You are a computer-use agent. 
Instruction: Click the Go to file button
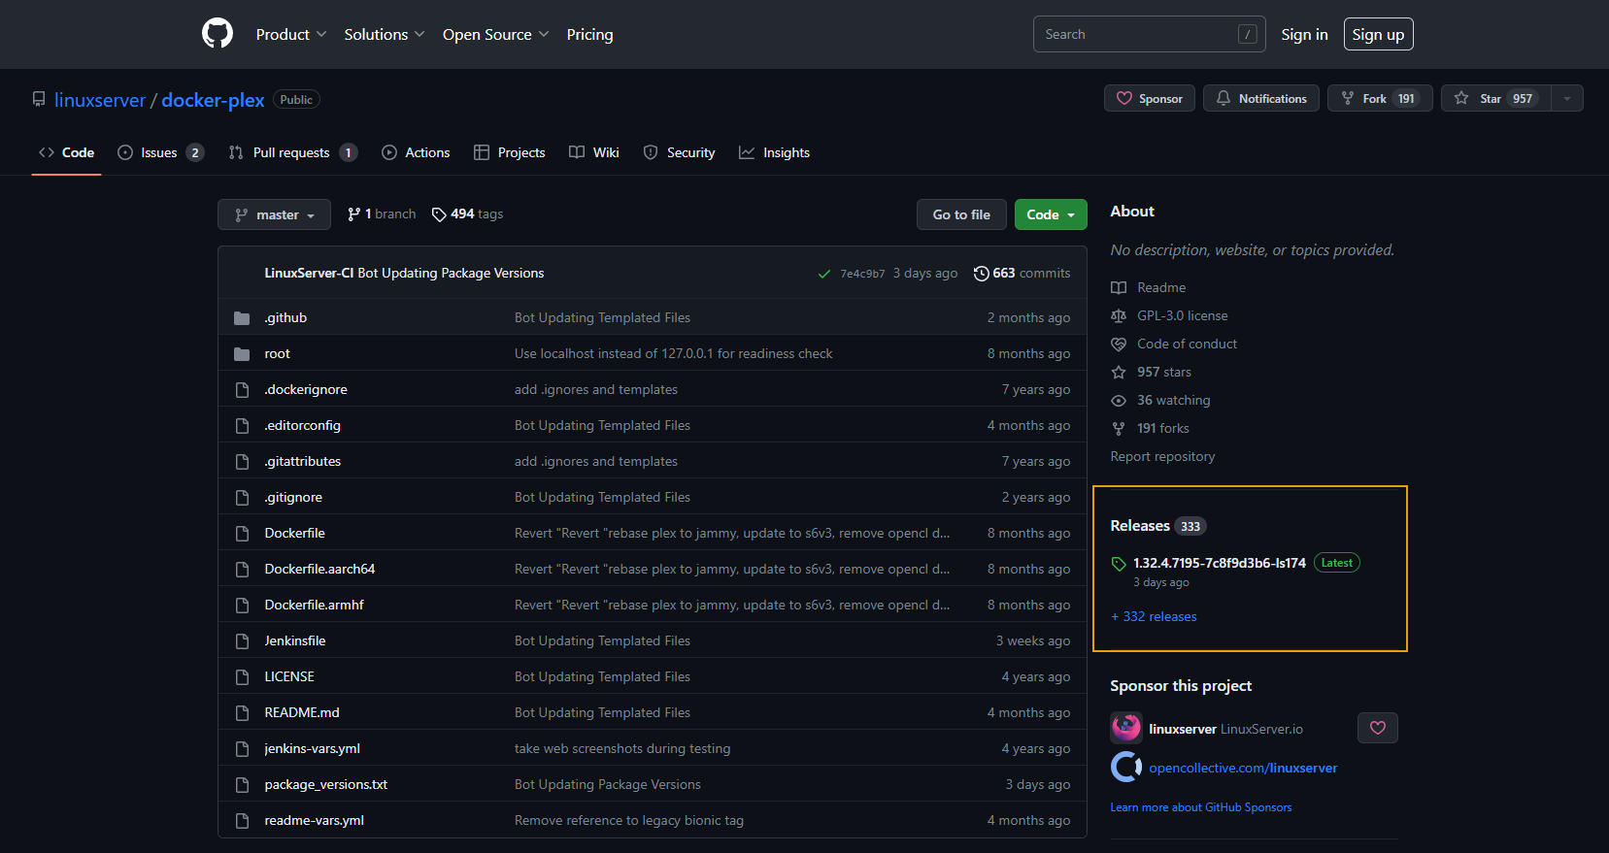[x=960, y=214]
